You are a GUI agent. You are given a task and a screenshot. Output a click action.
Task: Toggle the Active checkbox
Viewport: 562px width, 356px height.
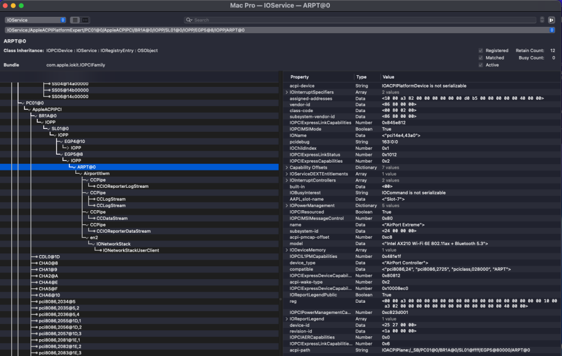click(481, 65)
